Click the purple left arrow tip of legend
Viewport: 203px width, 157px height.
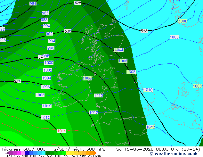pyautogui.click(x=7, y=153)
